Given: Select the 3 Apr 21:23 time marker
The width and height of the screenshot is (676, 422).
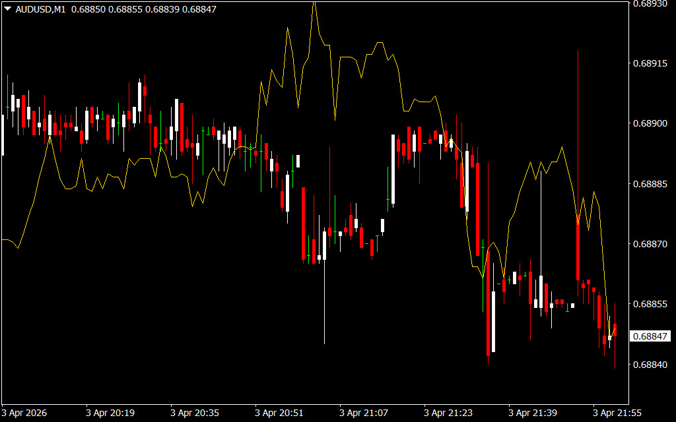Looking at the screenshot, I should click(x=448, y=413).
